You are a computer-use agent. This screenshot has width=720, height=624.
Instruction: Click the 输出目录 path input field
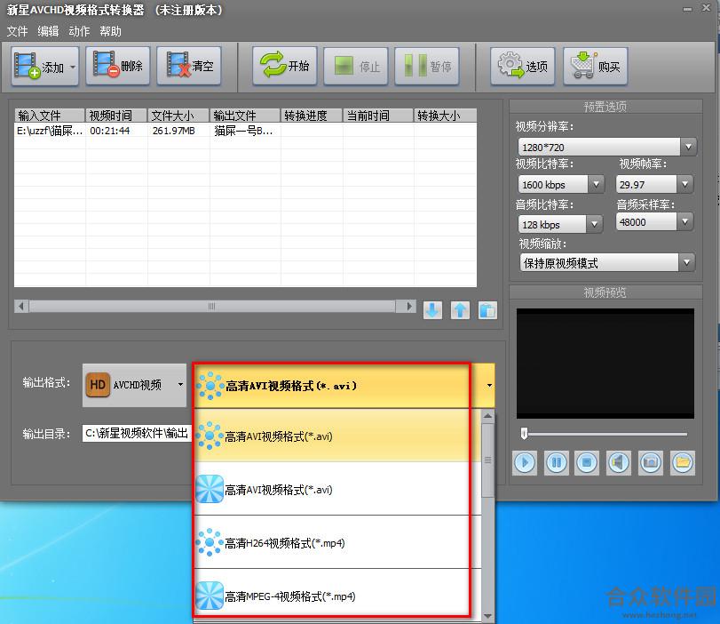click(137, 433)
